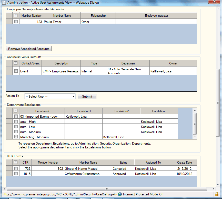Click the dialog's vertical scroll-down arrow
The height and width of the screenshot is (199, 222).
[x=218, y=184]
